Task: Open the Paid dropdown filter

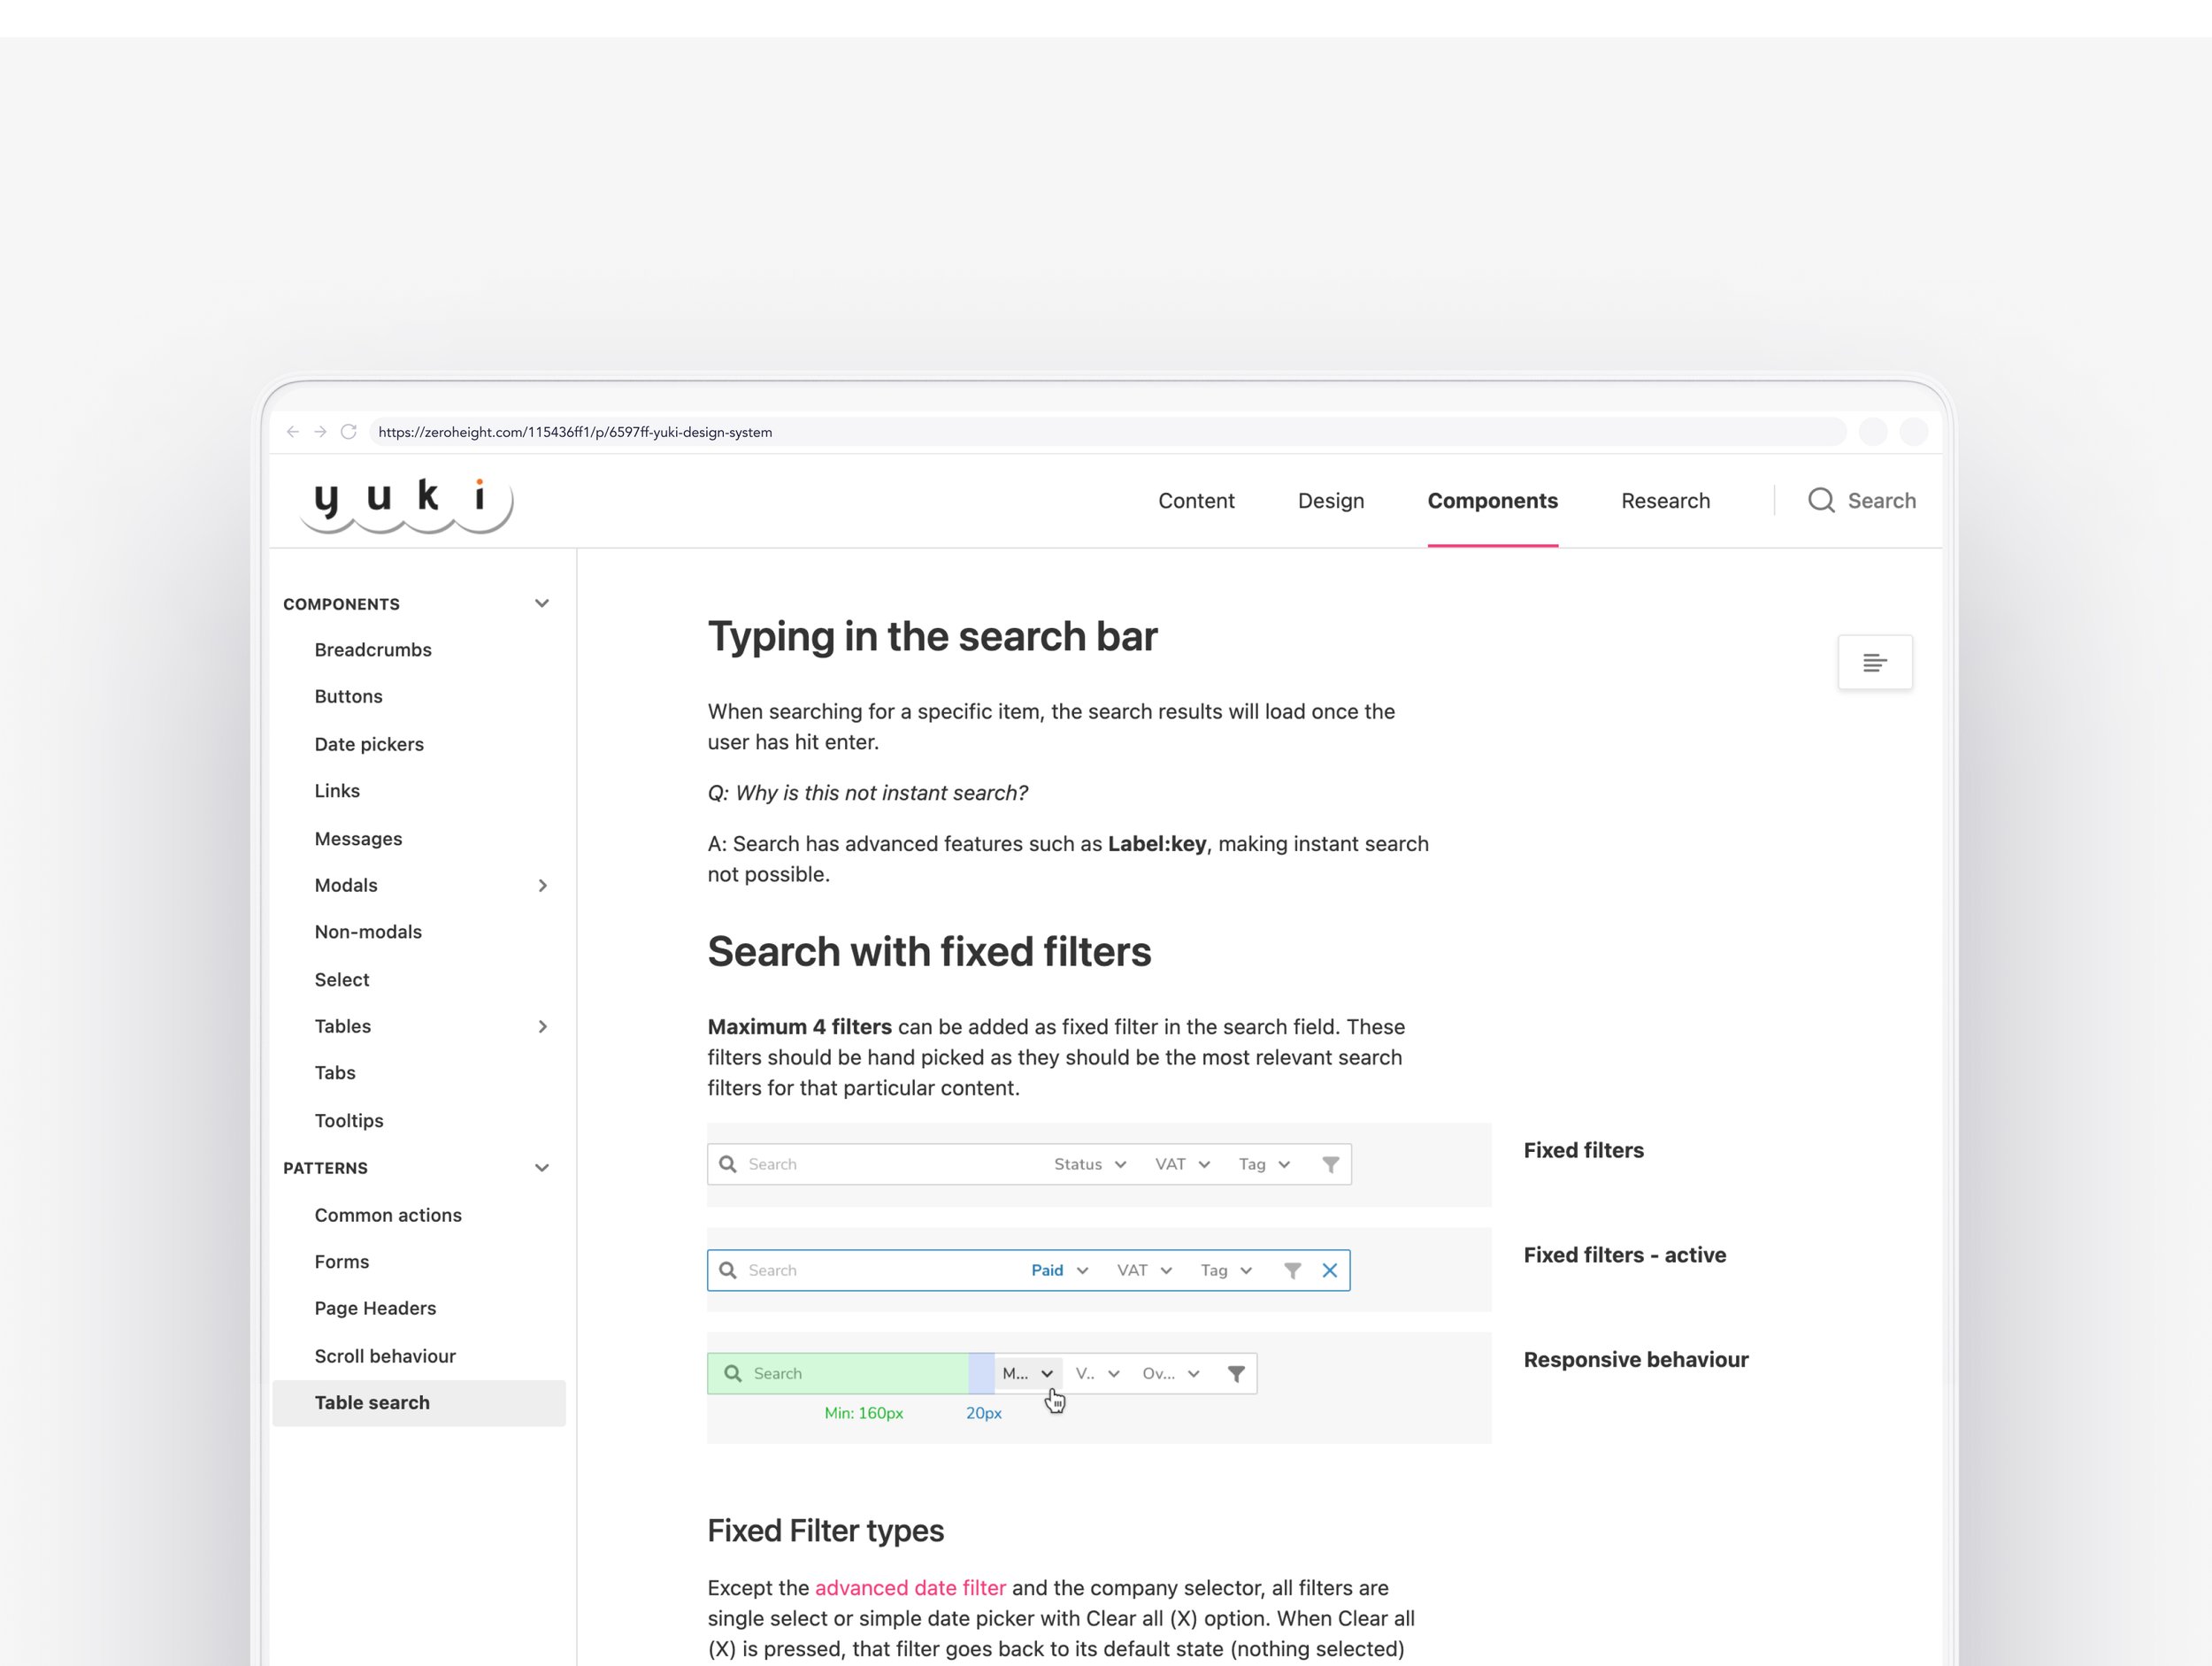Action: click(1060, 1270)
